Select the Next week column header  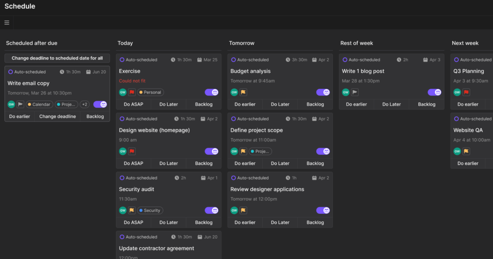[x=464, y=43]
